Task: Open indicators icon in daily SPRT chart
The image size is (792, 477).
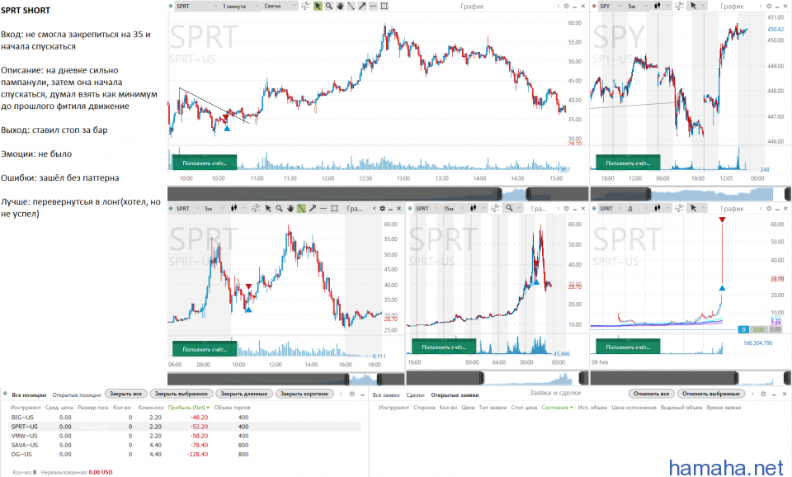Action: click(x=679, y=208)
